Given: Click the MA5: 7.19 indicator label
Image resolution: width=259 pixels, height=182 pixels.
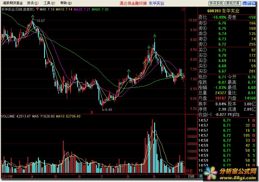Looking at the screenshot, I should coord(47,9).
